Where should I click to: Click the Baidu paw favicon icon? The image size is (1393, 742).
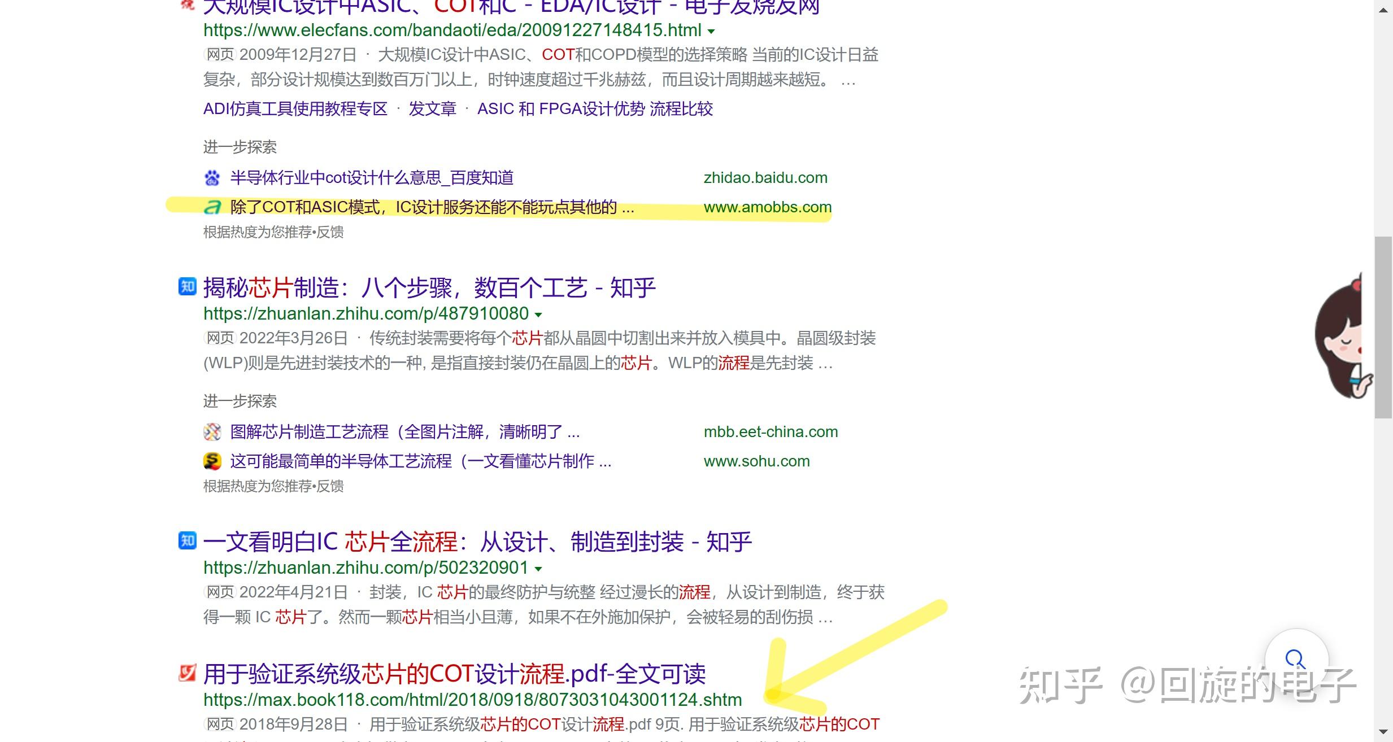coord(212,178)
